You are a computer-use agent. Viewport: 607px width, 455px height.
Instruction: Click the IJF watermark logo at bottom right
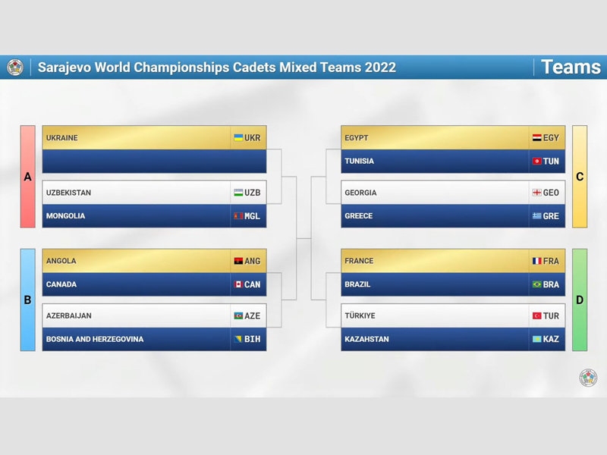click(588, 378)
